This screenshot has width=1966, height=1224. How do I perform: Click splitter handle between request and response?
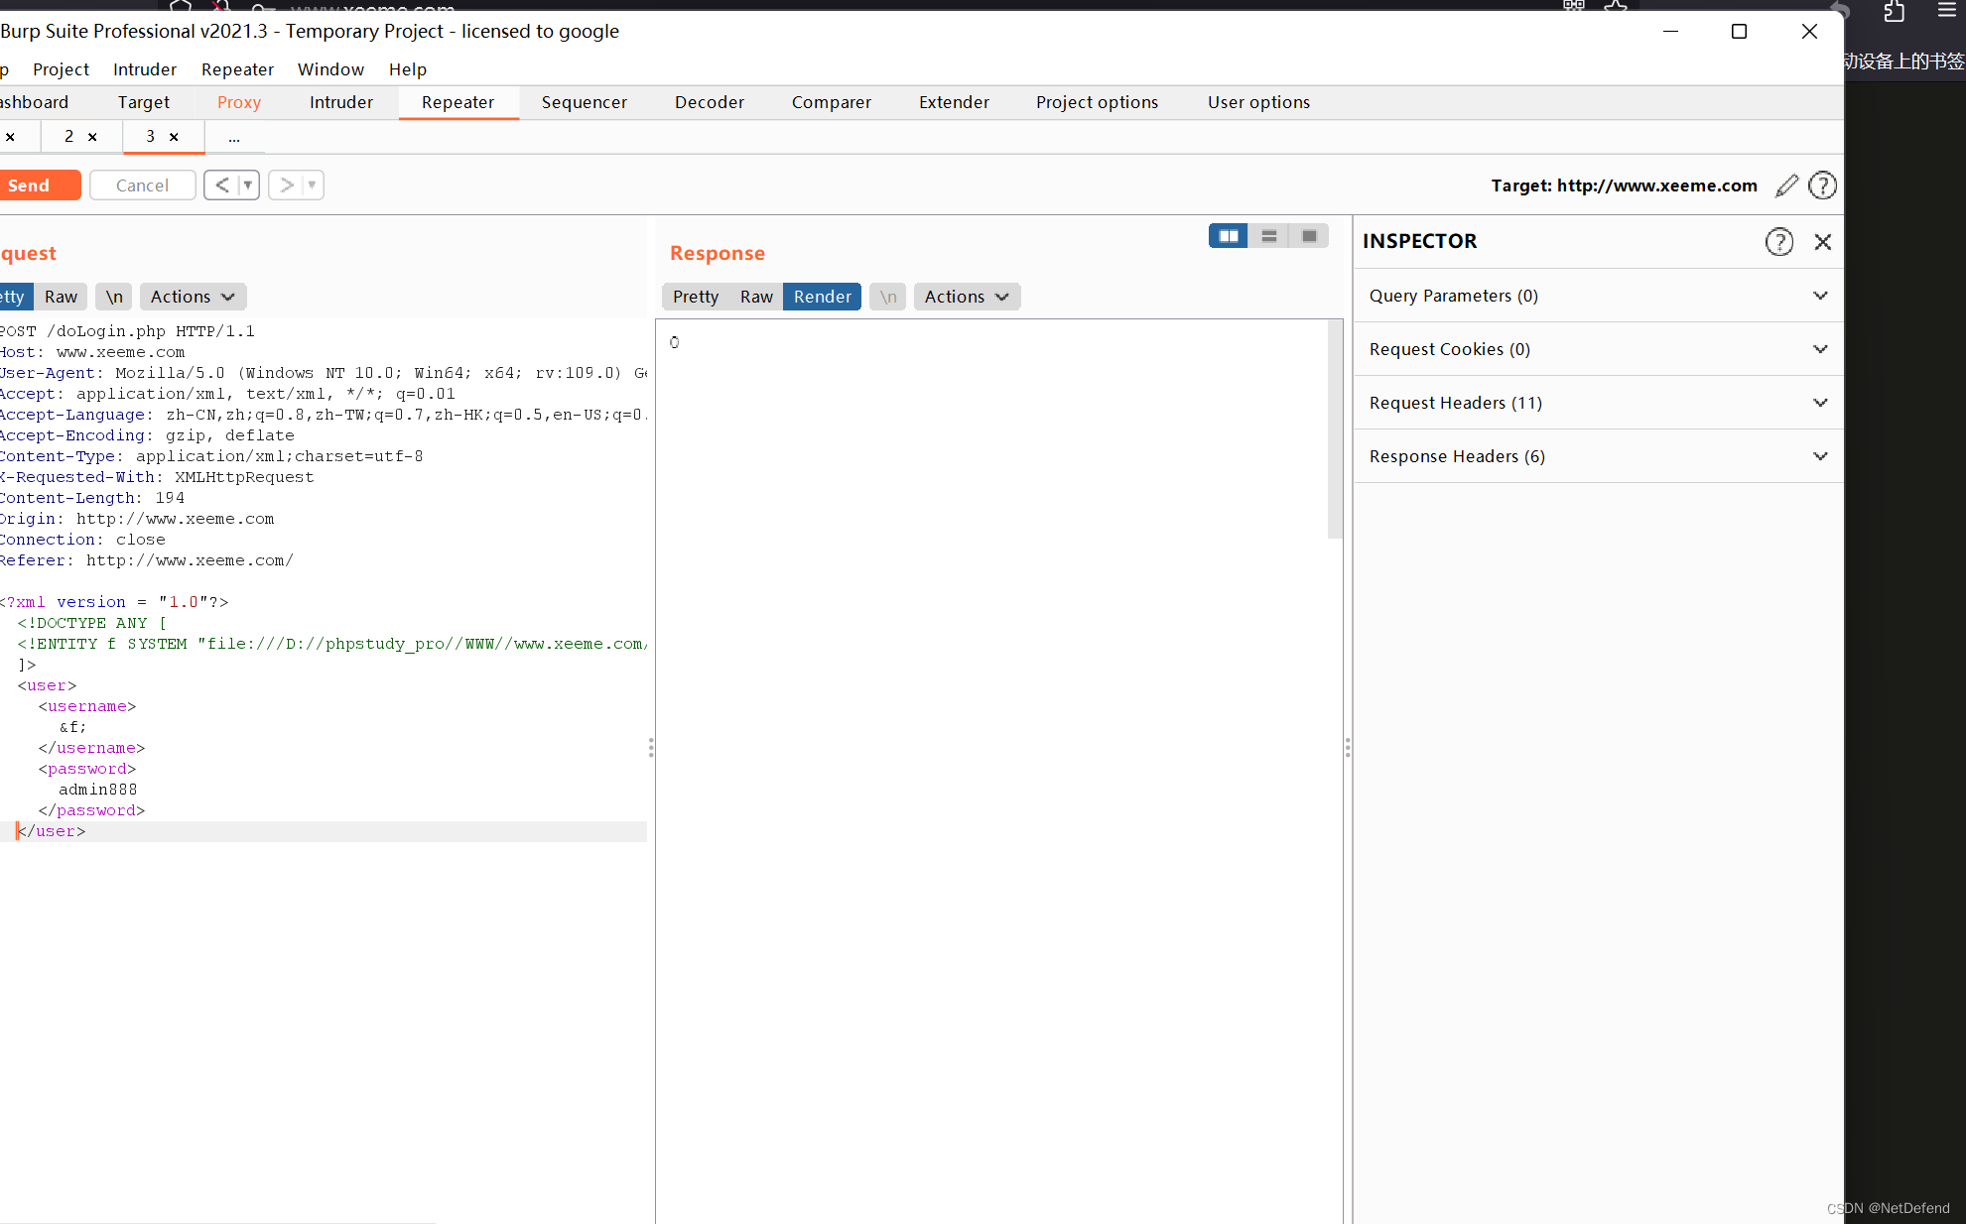click(651, 747)
